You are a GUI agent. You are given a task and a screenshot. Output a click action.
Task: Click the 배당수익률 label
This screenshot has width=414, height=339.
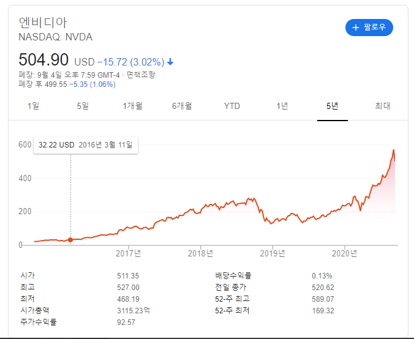coord(233,276)
